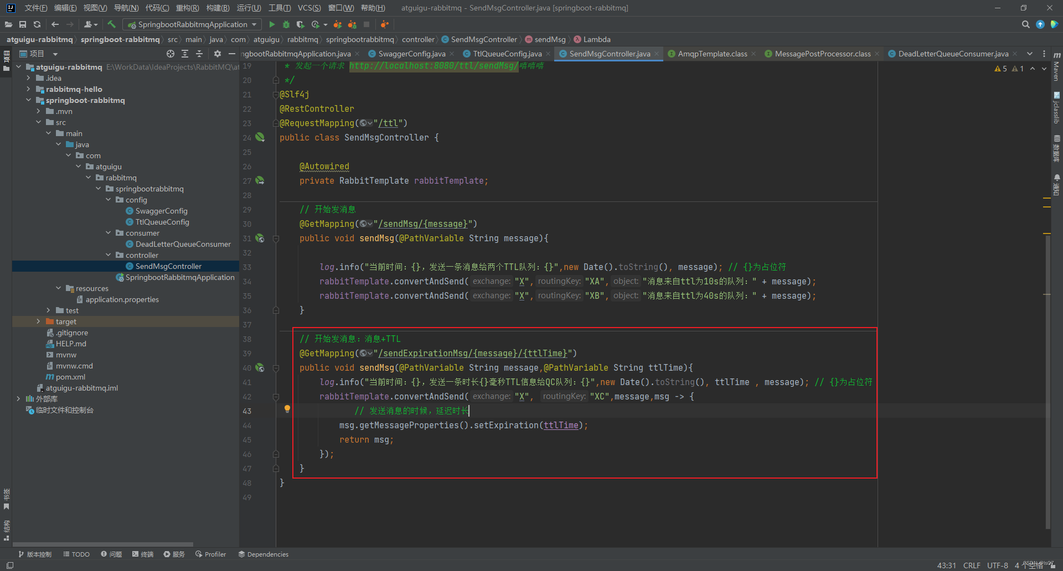Hide the project panel with the minus icon
This screenshot has height=571, width=1063.
[x=232, y=54]
